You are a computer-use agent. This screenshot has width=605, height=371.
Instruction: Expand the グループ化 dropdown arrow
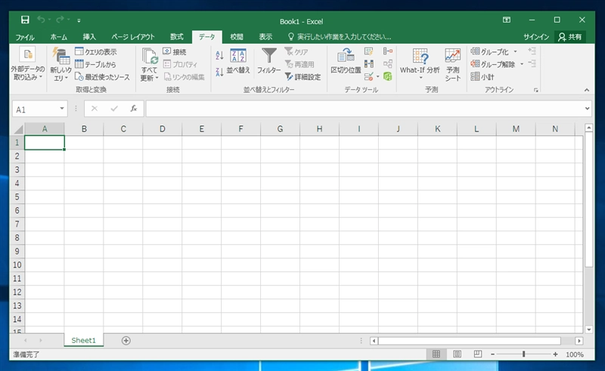515,51
